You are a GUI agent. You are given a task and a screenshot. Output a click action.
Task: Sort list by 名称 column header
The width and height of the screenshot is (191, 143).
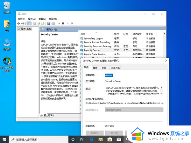click(96, 34)
